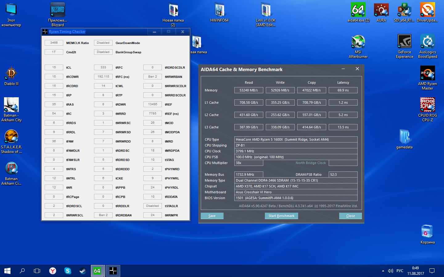Click the GearDownMode Disabled field

103,43
